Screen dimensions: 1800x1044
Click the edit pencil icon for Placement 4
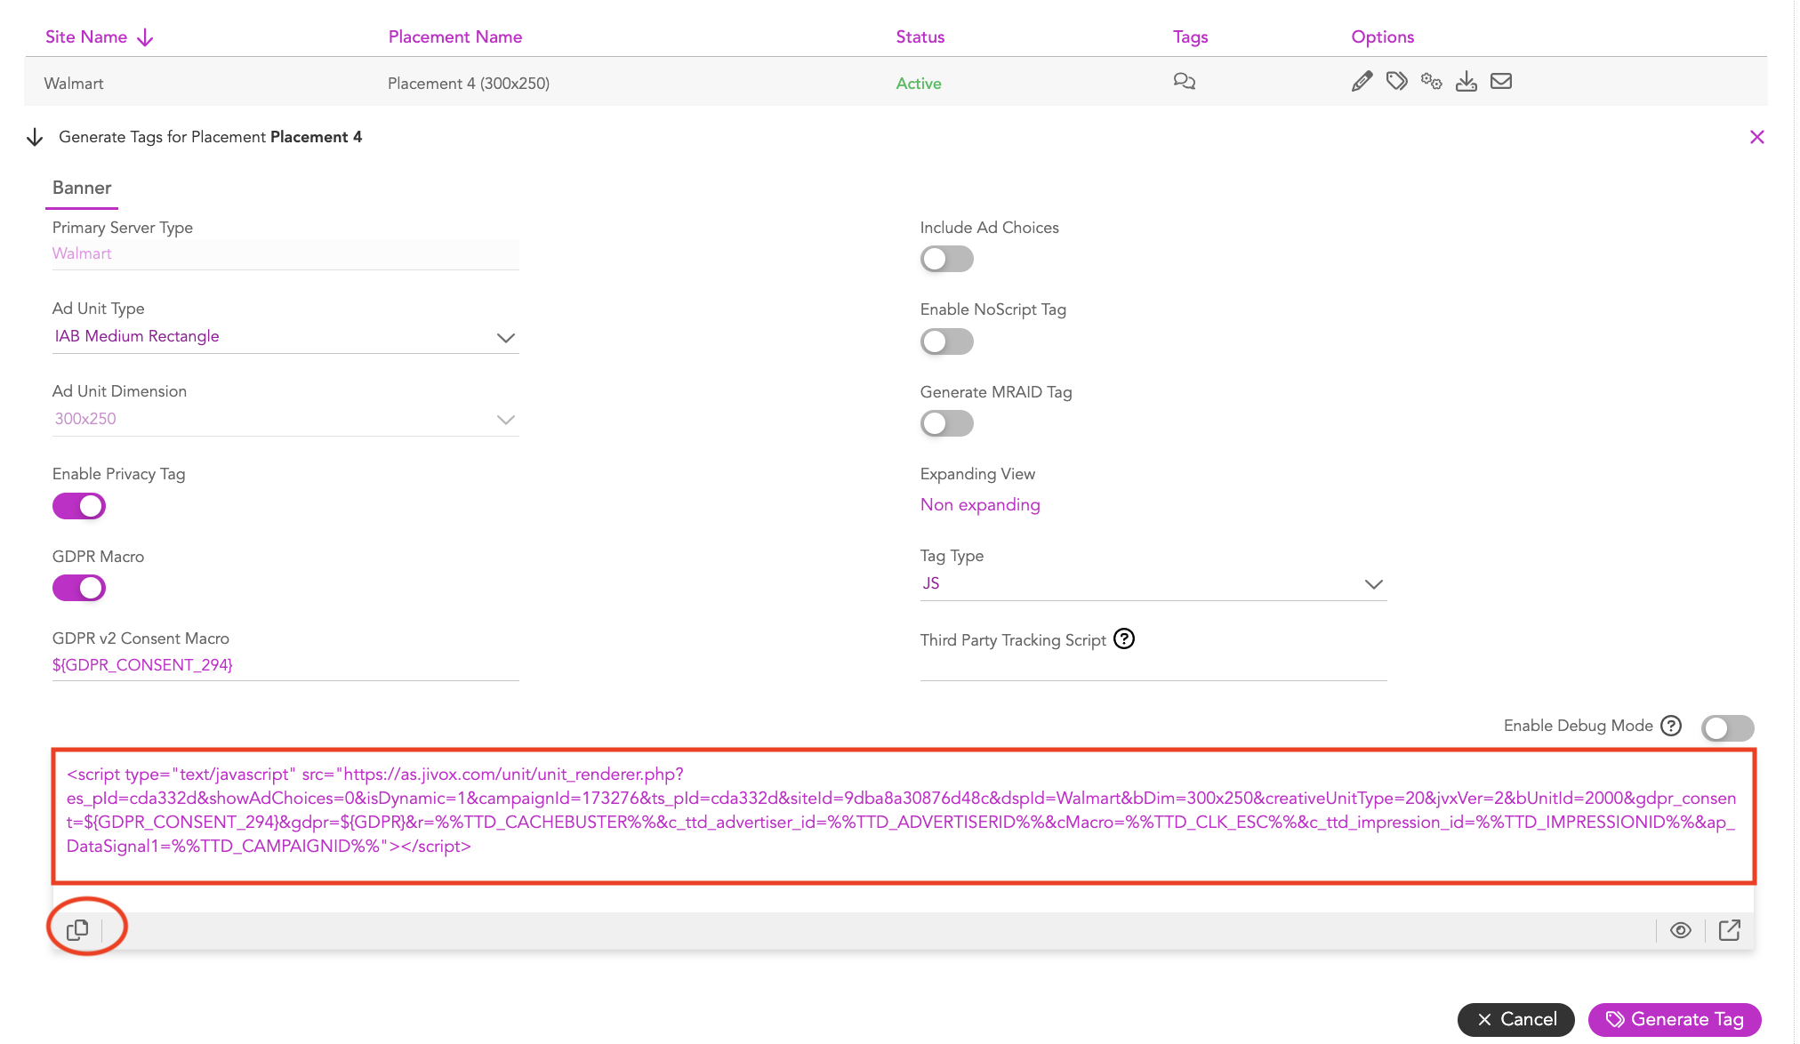(x=1362, y=82)
